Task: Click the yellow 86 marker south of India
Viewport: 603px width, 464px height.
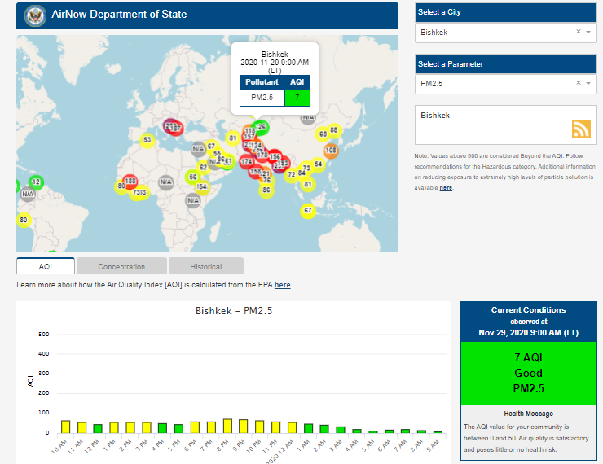Action: point(266,190)
